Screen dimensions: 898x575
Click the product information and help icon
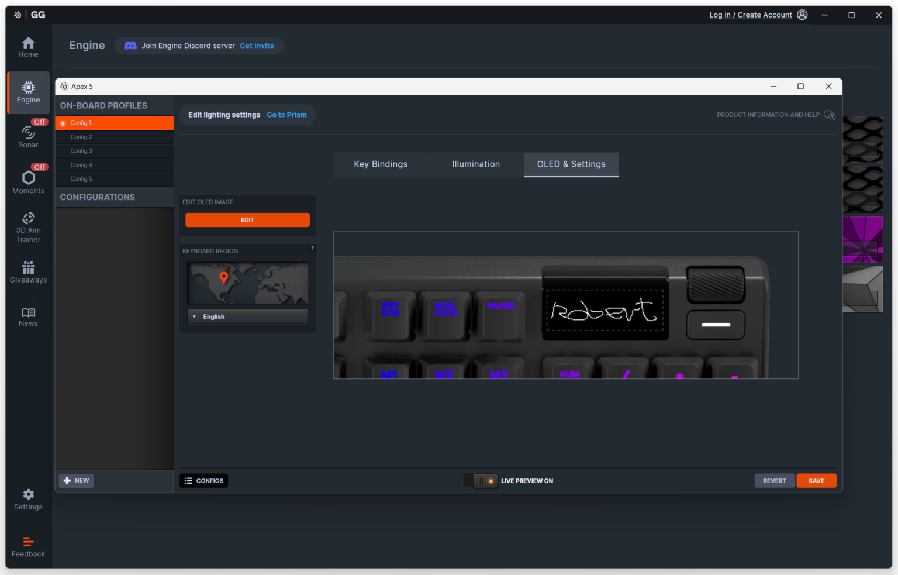point(830,115)
